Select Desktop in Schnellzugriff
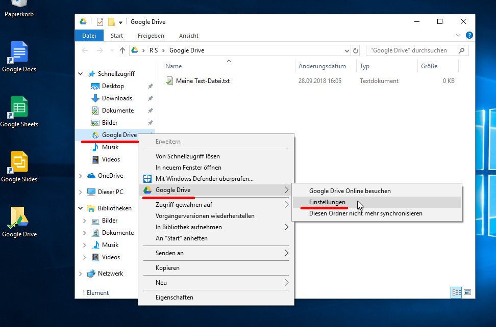This screenshot has height=327, width=496. (113, 86)
